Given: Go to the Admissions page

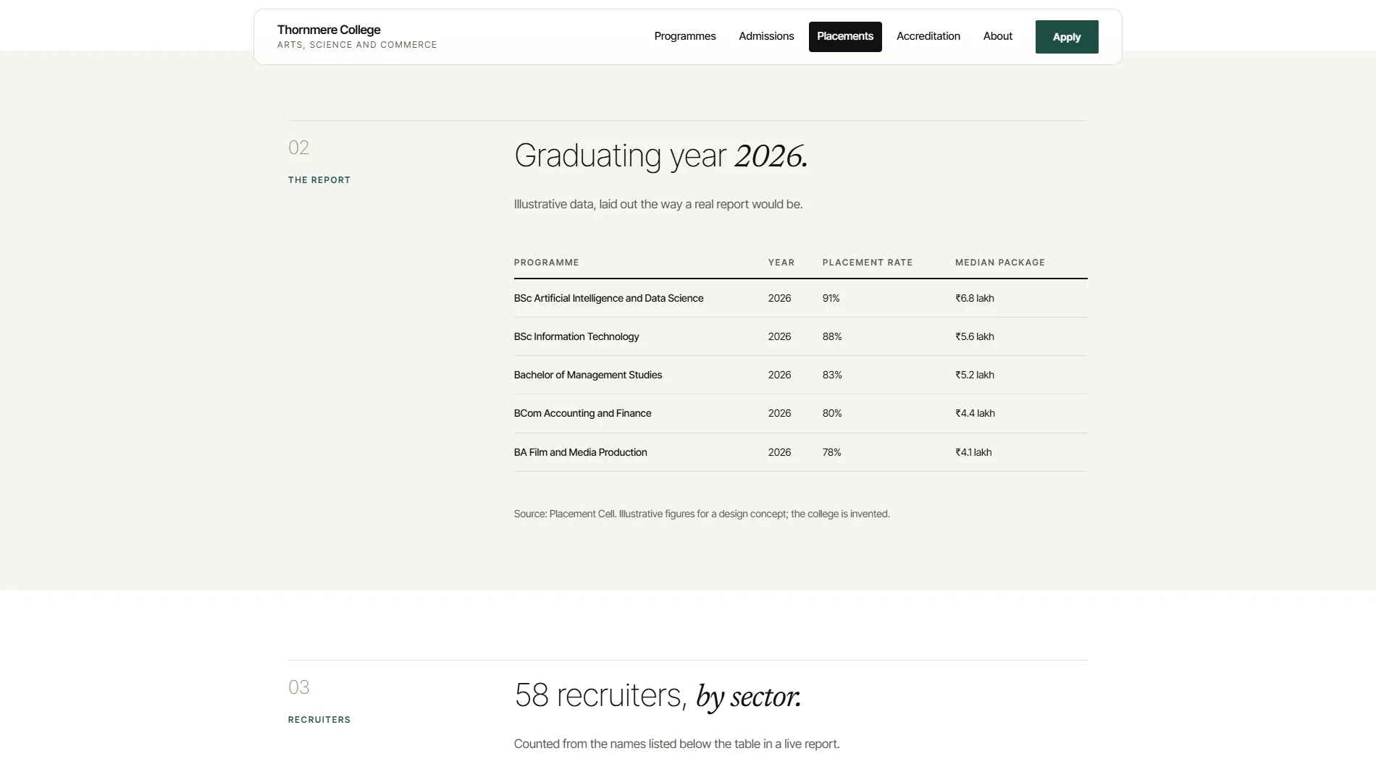Looking at the screenshot, I should click(766, 36).
